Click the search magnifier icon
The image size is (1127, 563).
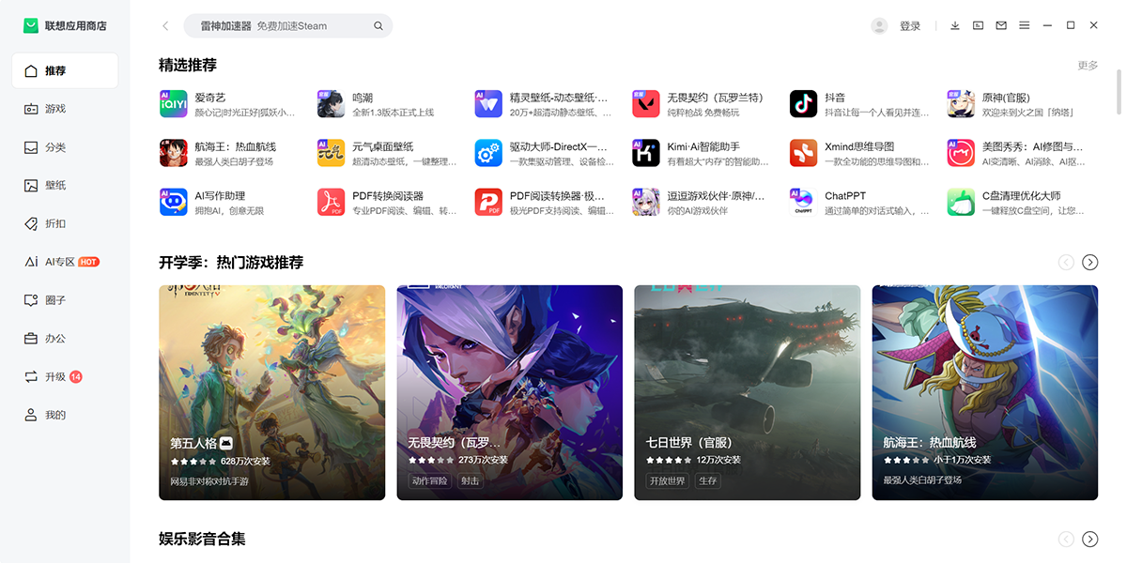[x=378, y=26]
